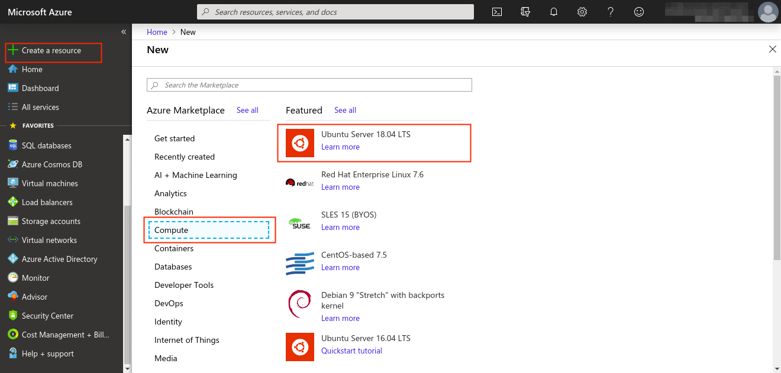Click the Red Hat Enterprise Linux 7.6 title

pyautogui.click(x=372, y=174)
